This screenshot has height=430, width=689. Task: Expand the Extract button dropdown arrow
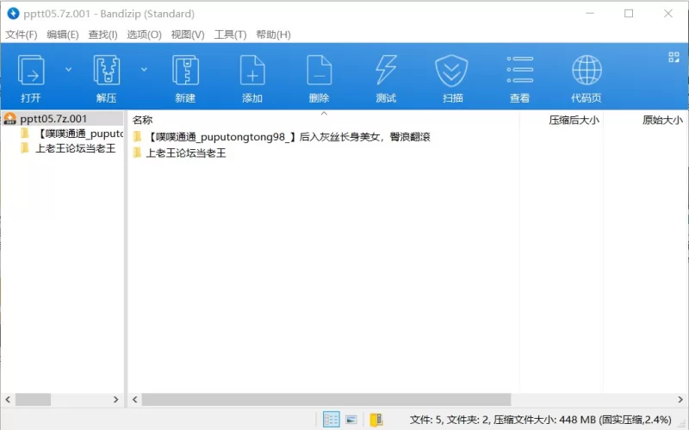tap(144, 70)
